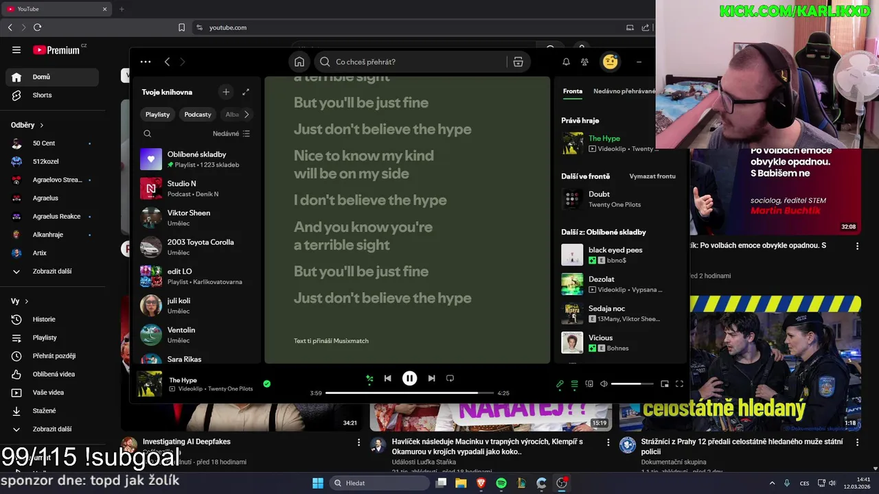This screenshot has width=879, height=494.
Task: Select Playlisty filter chip in library
Action: [x=157, y=115]
